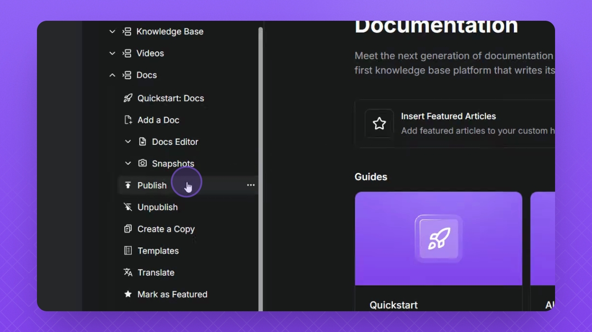Open the three-dot menu on the Publish row
Screen dimensions: 592x332
click(251, 185)
